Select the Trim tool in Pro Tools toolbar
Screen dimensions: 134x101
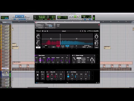coord(17,17)
